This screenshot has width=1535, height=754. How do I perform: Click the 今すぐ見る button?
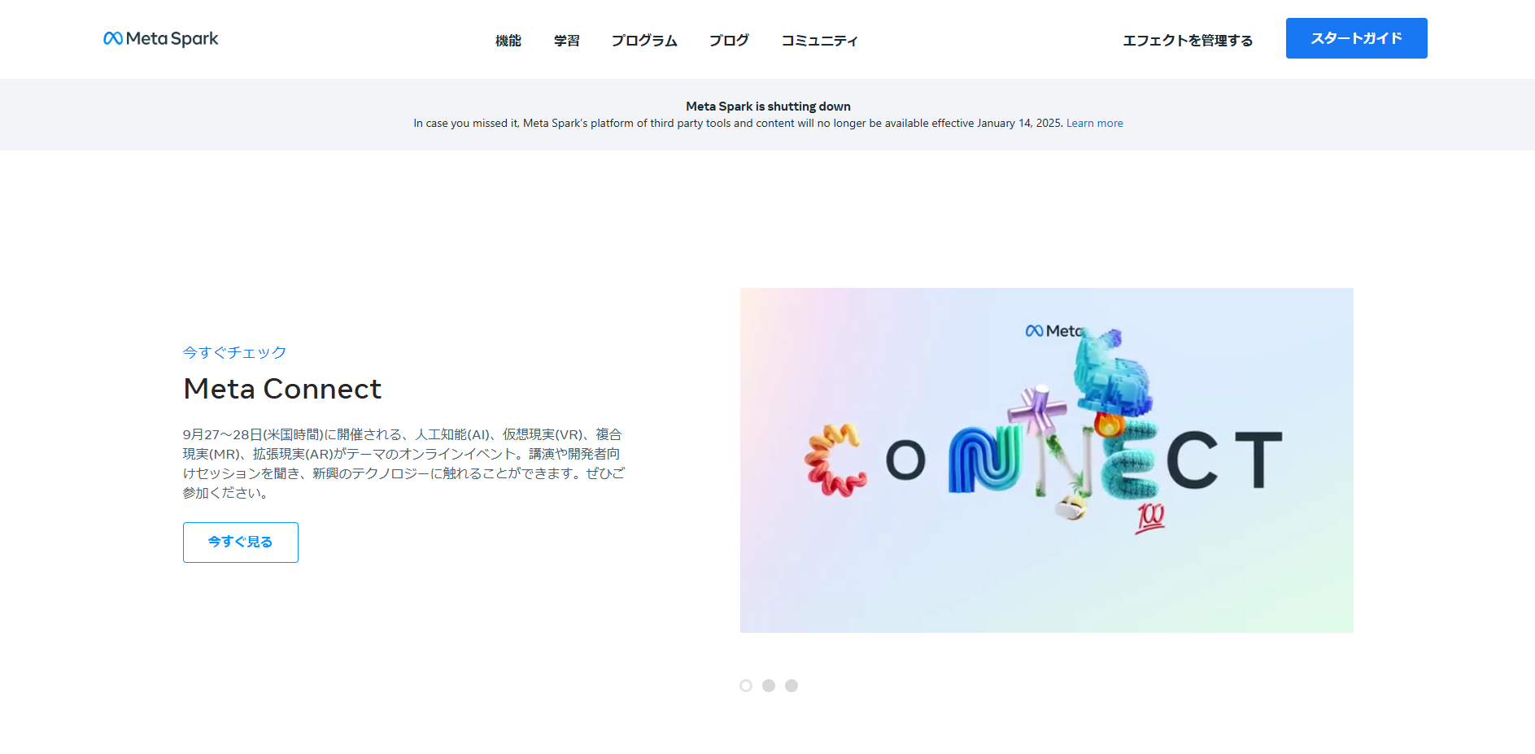[x=241, y=543]
